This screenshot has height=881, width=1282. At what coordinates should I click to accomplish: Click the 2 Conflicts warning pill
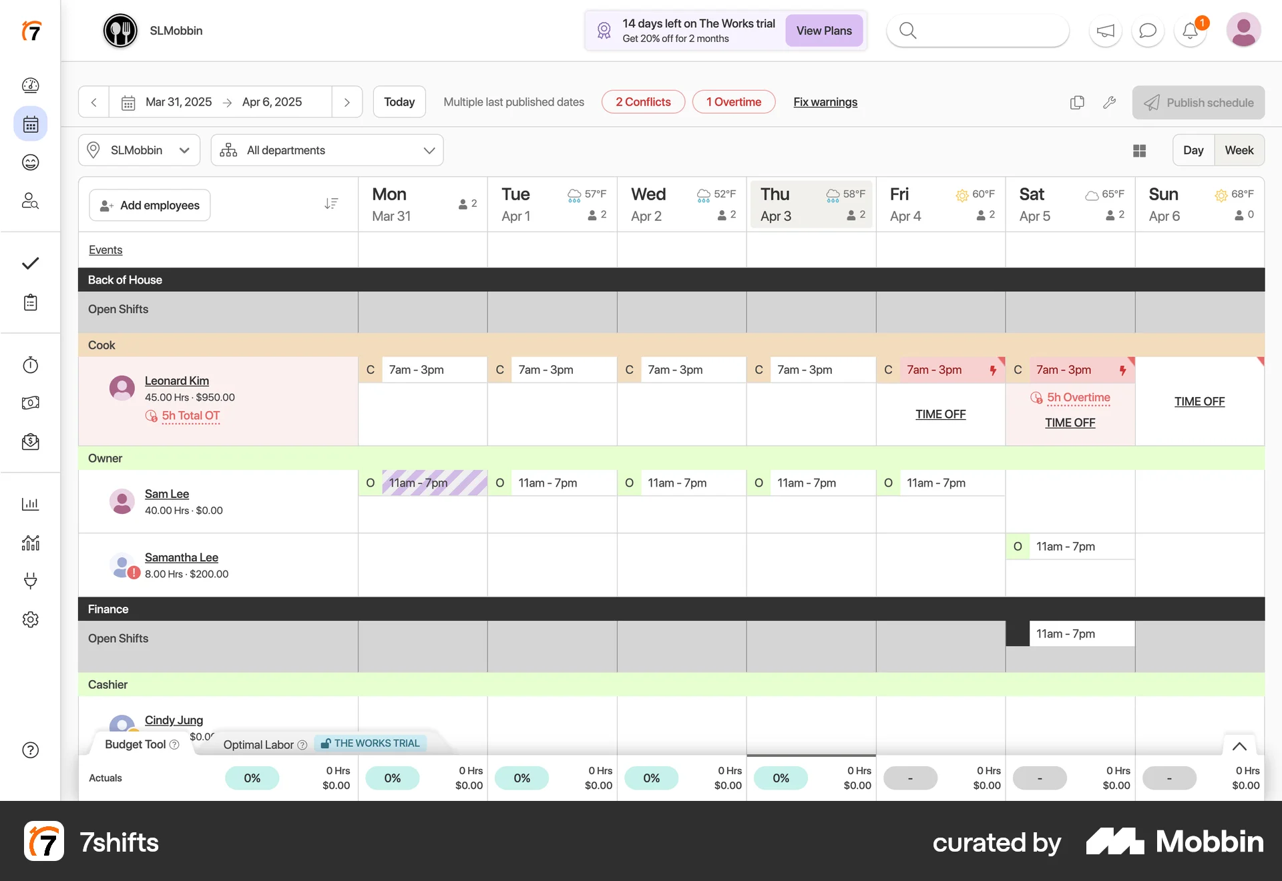click(x=642, y=101)
